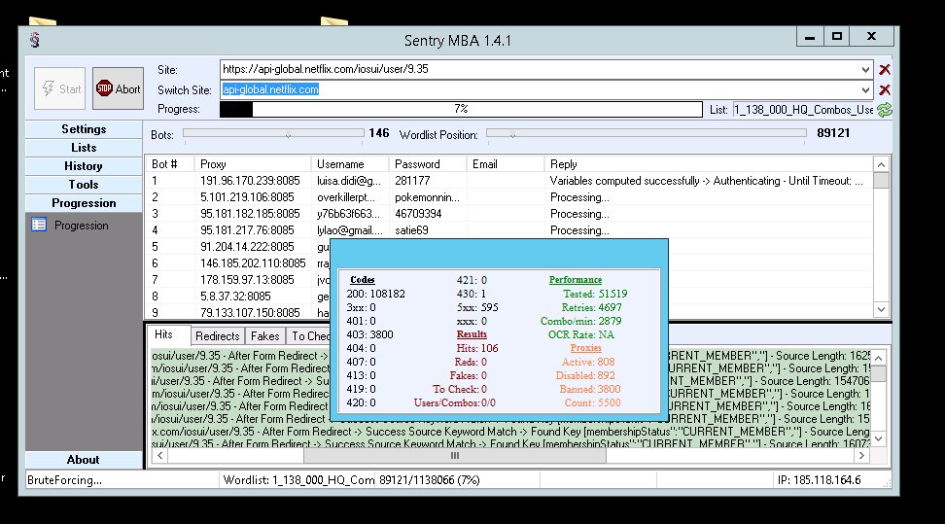Open the Settings sidebar section
This screenshot has width=945, height=524.
(84, 129)
